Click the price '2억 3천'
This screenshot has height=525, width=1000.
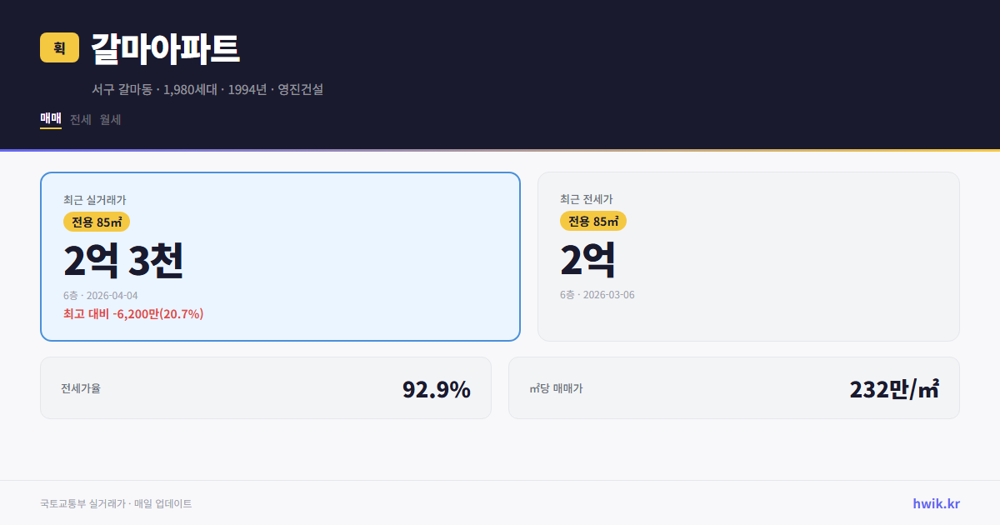pos(123,259)
